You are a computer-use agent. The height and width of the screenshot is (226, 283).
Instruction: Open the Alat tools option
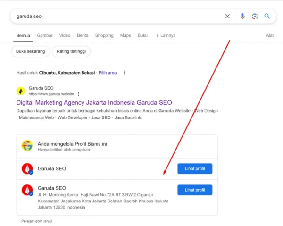tap(270, 35)
